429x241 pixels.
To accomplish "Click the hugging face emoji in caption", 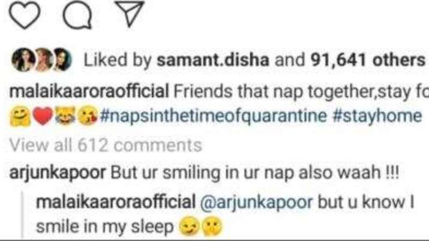I will [20, 116].
